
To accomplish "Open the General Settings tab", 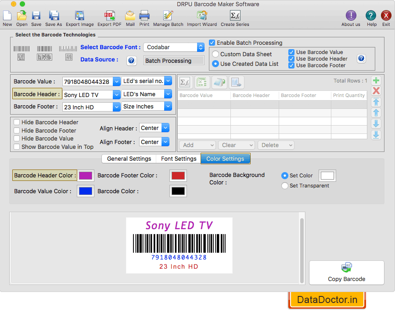I will point(129,159).
